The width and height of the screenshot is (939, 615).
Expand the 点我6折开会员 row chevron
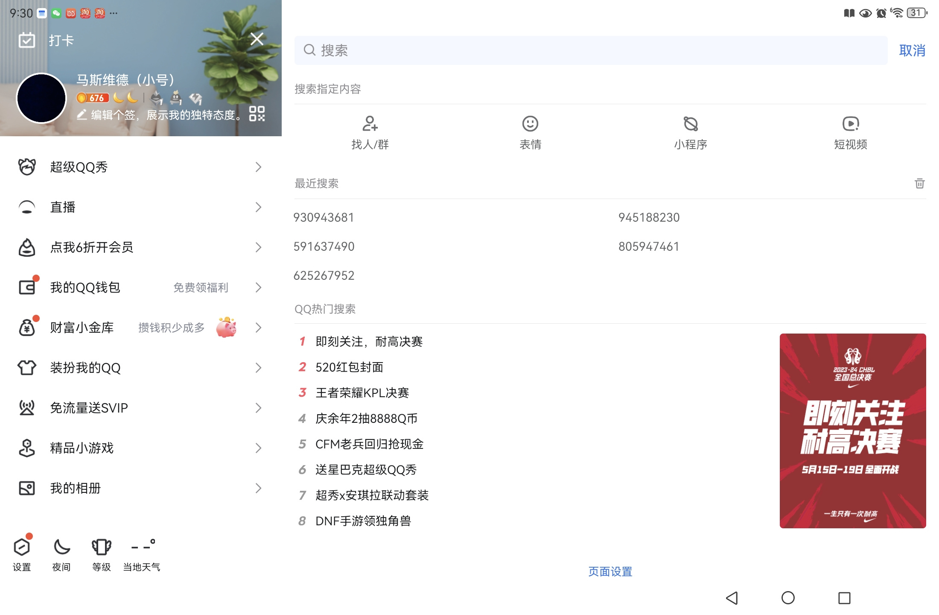pyautogui.click(x=258, y=247)
